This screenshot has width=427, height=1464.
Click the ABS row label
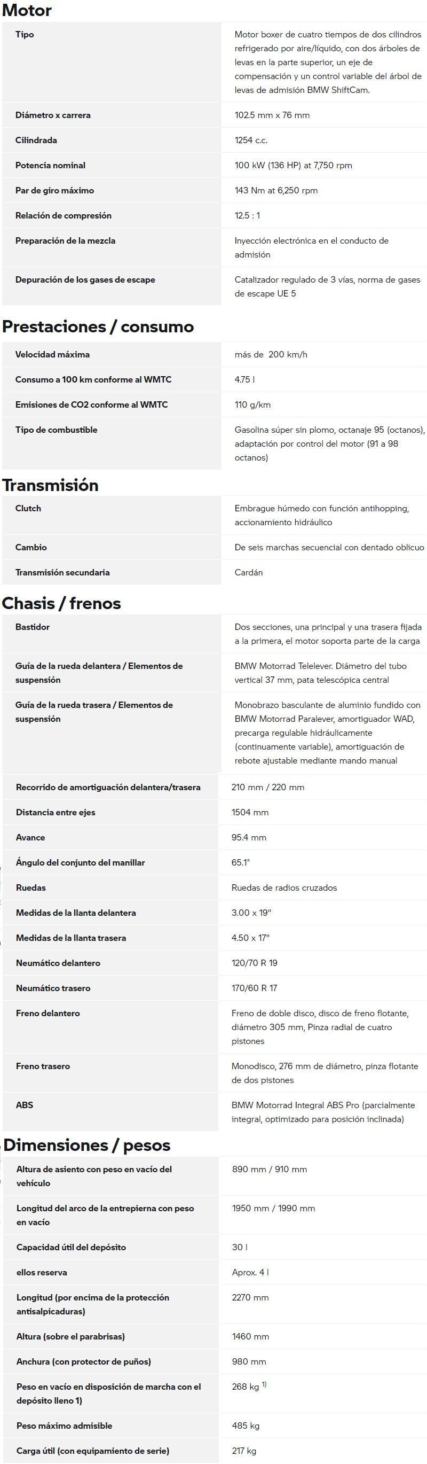pyautogui.click(x=25, y=1105)
